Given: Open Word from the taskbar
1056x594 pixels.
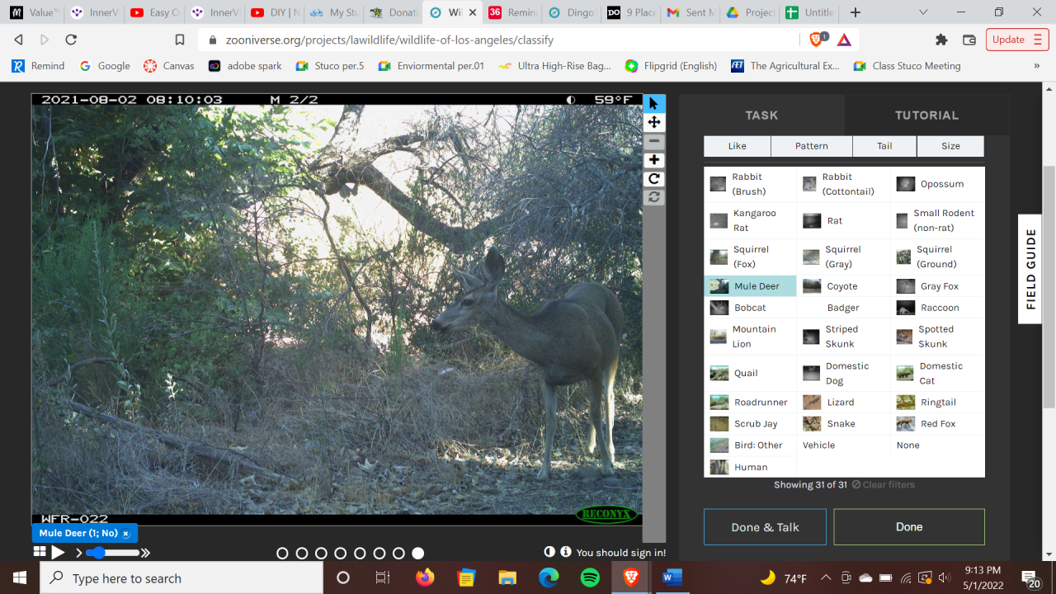Looking at the screenshot, I should (x=672, y=577).
